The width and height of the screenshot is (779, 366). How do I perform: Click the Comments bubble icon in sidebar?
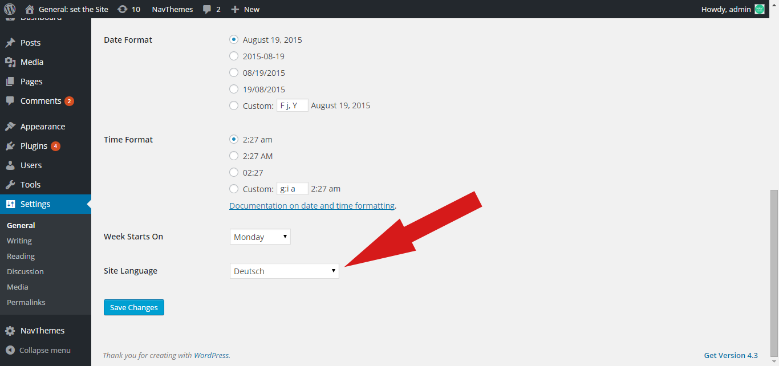click(10, 101)
